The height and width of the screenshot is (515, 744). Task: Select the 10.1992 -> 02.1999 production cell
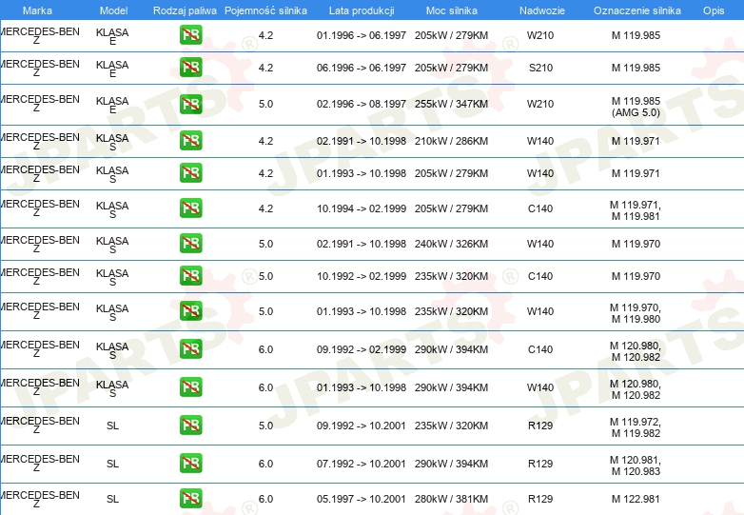point(362,276)
